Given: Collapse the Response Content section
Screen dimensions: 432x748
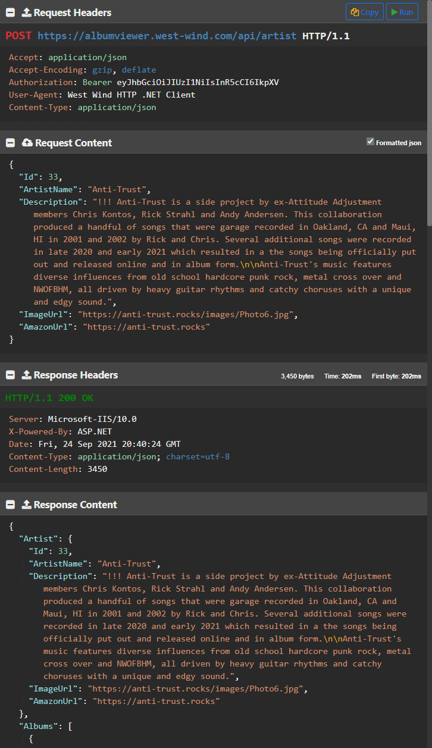Looking at the screenshot, I should tap(10, 505).
